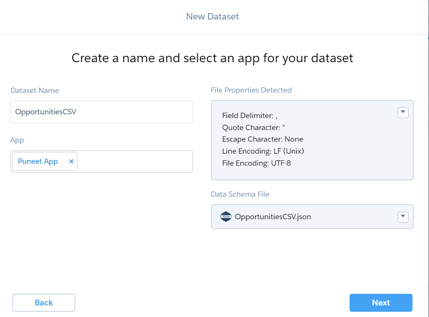Open the Data Schema File dropdown arrow
The height and width of the screenshot is (317, 429).
(x=403, y=217)
